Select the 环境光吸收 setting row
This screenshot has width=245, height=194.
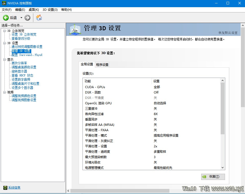(x=151, y=162)
